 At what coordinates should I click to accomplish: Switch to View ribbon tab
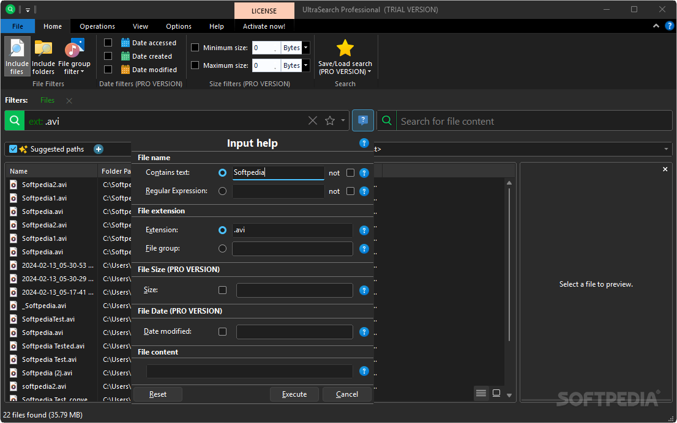point(140,26)
